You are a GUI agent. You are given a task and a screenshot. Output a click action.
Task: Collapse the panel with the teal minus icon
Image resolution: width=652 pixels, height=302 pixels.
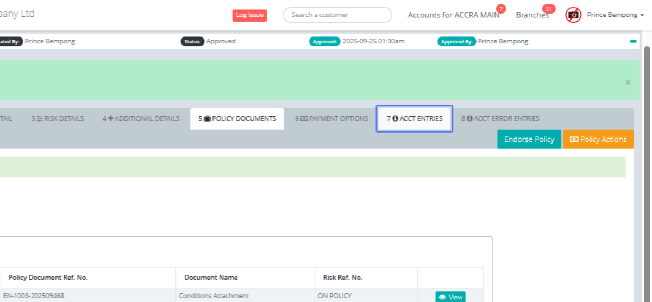633,41
